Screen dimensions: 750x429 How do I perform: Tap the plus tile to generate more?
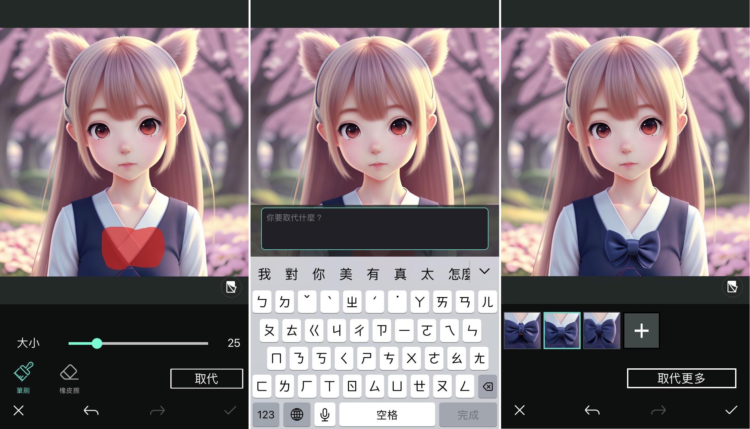point(641,331)
